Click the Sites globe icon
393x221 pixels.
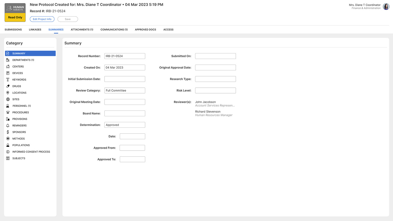tap(8, 99)
